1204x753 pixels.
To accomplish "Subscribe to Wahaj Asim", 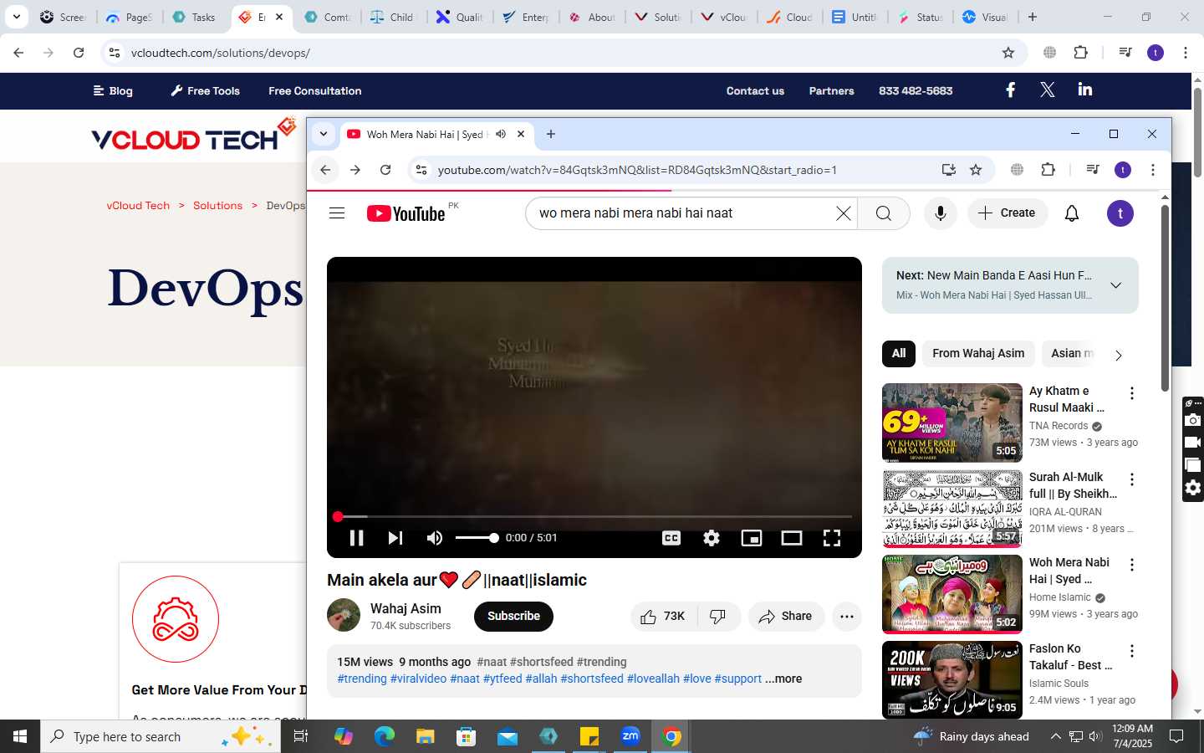I will tap(513, 617).
